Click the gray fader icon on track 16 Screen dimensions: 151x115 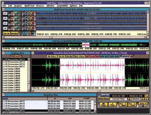point(21,28)
